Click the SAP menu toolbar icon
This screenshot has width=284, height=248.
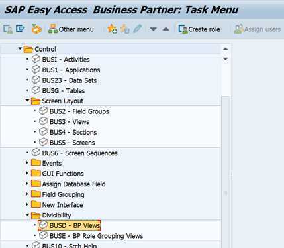21,29
